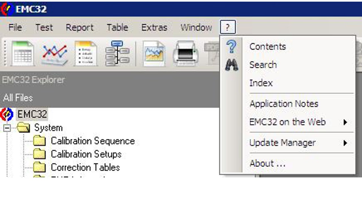The width and height of the screenshot is (362, 203).
Task: Click the Correction Tables folder icon
Action: 40,167
